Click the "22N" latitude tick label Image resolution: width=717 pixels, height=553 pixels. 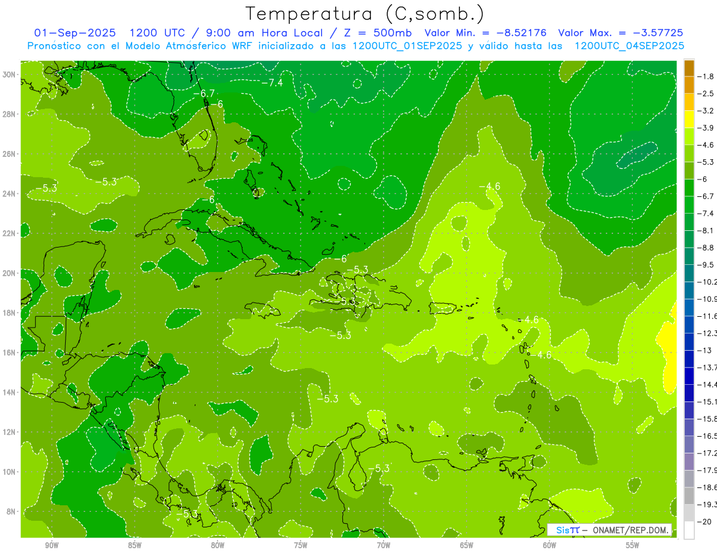click(x=9, y=233)
